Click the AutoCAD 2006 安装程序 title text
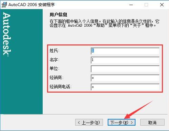Image resolution: width=169 pixels, height=131 pixels. point(31,5)
